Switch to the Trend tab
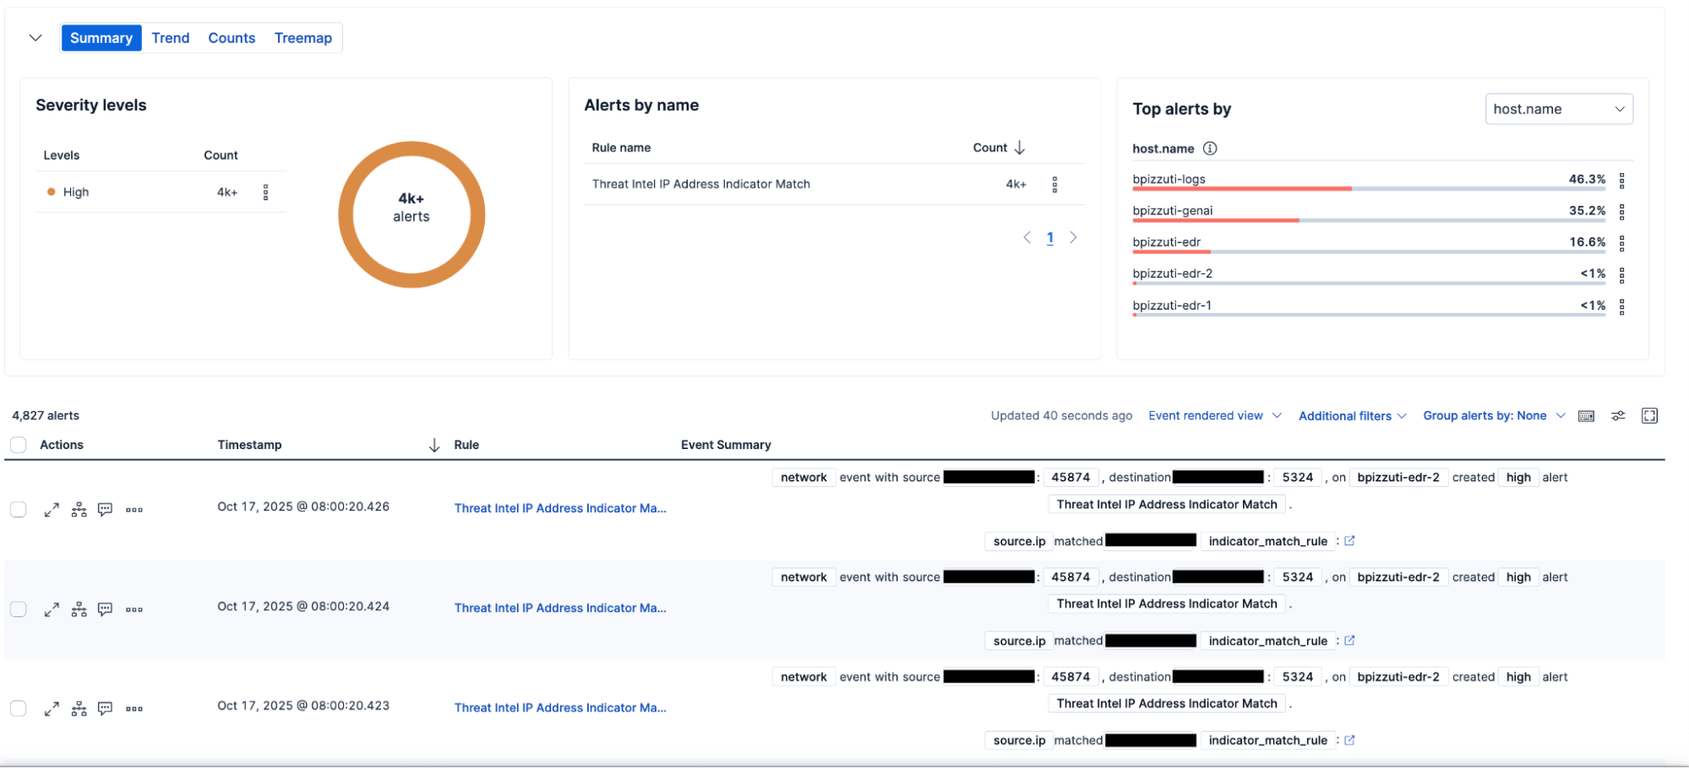1689x769 pixels. [170, 37]
